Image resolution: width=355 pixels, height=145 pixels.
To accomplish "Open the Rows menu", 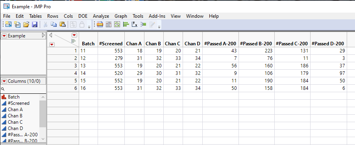I will 53,16.
